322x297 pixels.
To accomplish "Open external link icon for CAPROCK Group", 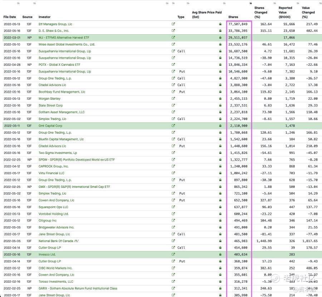I will tap(173, 166).
